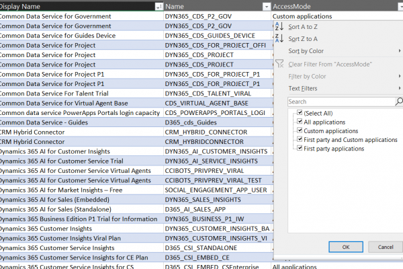The image size is (403, 269).
Task: Select cell Dynamics 365 AI for Customer Insights
Action: (81, 151)
